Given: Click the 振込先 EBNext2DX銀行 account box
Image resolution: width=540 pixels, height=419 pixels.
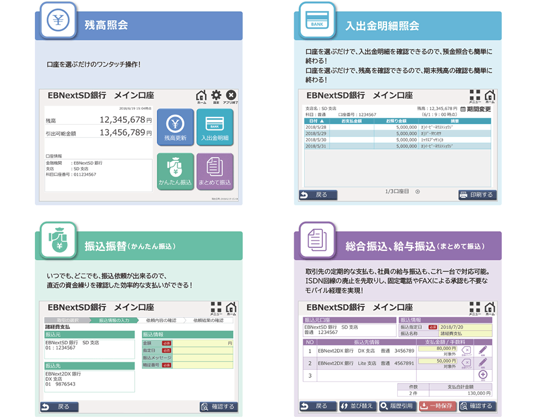Looking at the screenshot, I should [x=89, y=381].
